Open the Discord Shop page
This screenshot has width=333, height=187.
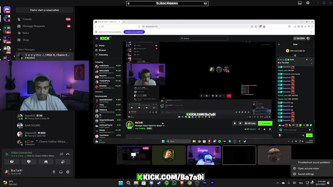coord(44,40)
